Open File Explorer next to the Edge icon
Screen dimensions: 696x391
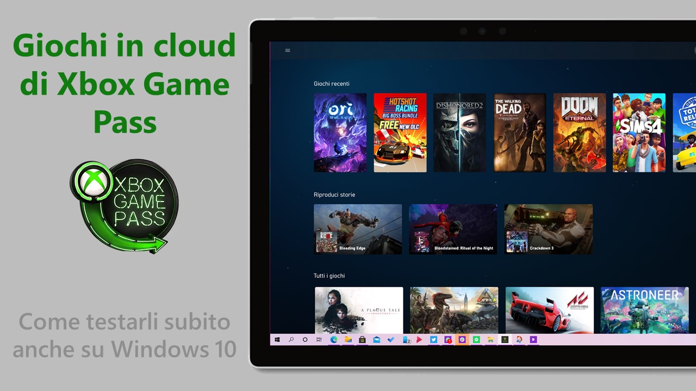[348, 339]
